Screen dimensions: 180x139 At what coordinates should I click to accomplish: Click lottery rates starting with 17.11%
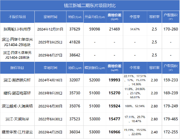[135, 119]
